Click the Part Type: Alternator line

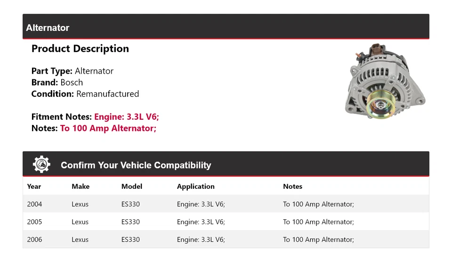click(x=73, y=71)
